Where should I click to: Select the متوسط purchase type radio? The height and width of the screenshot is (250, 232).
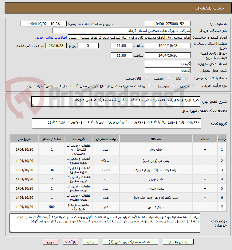click(x=174, y=86)
